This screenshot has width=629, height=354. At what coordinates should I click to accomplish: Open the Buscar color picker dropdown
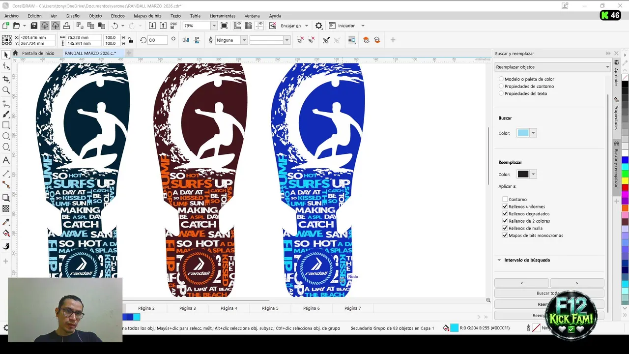533,133
